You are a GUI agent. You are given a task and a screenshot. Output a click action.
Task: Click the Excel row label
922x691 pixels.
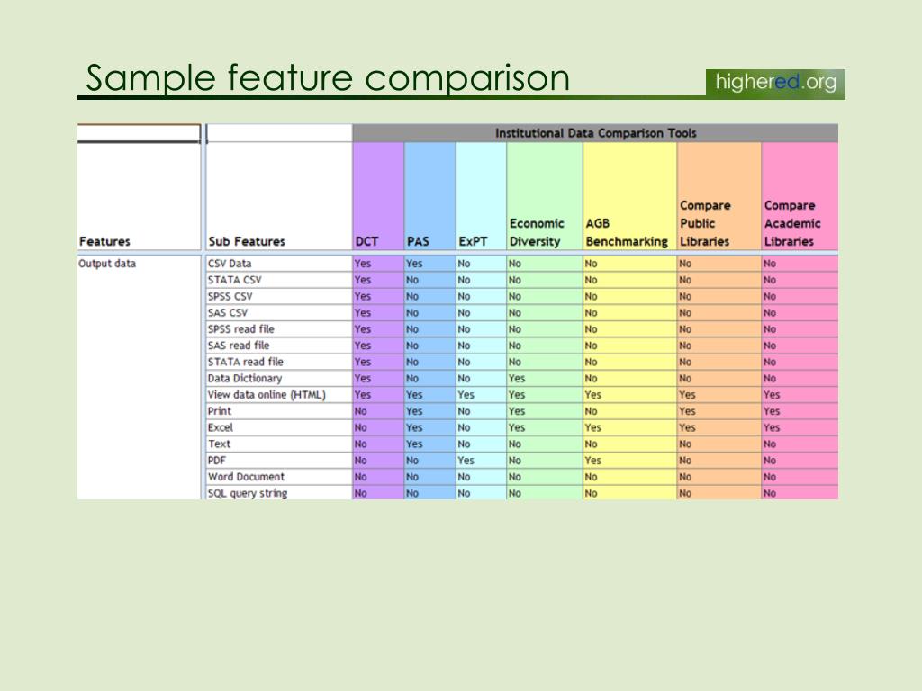tap(220, 427)
